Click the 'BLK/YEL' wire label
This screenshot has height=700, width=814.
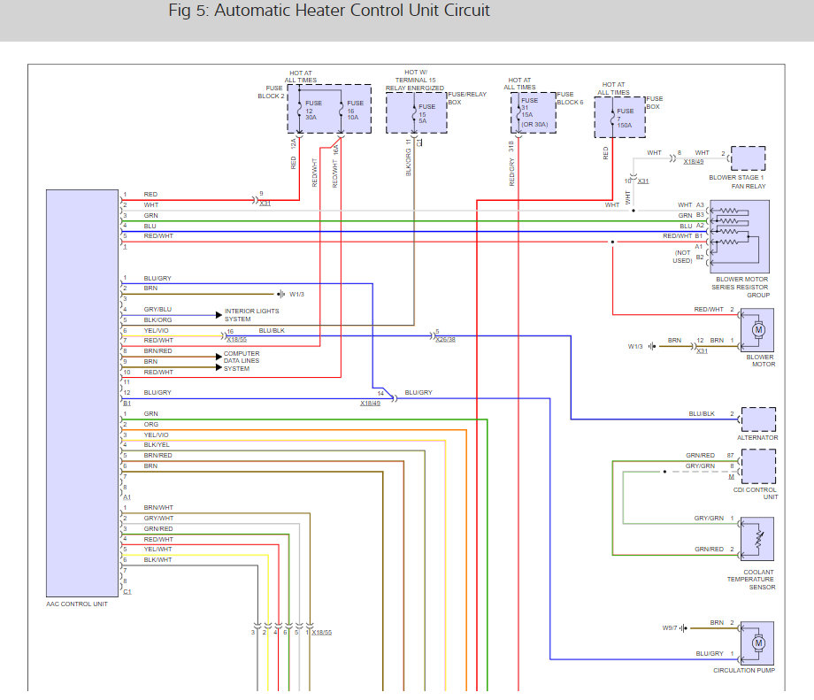157,445
